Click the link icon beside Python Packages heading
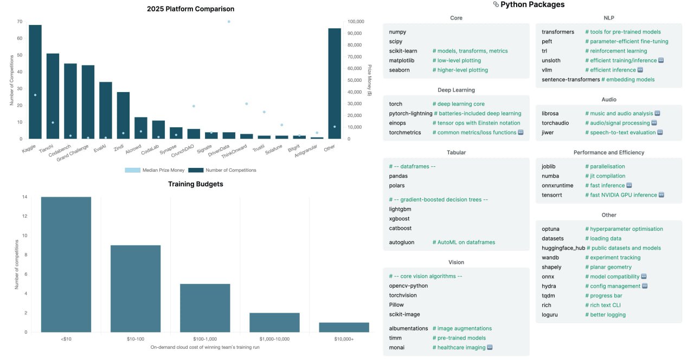694x364 pixels. pyautogui.click(x=496, y=5)
